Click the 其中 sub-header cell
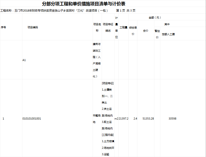 click(x=167, y=24)
